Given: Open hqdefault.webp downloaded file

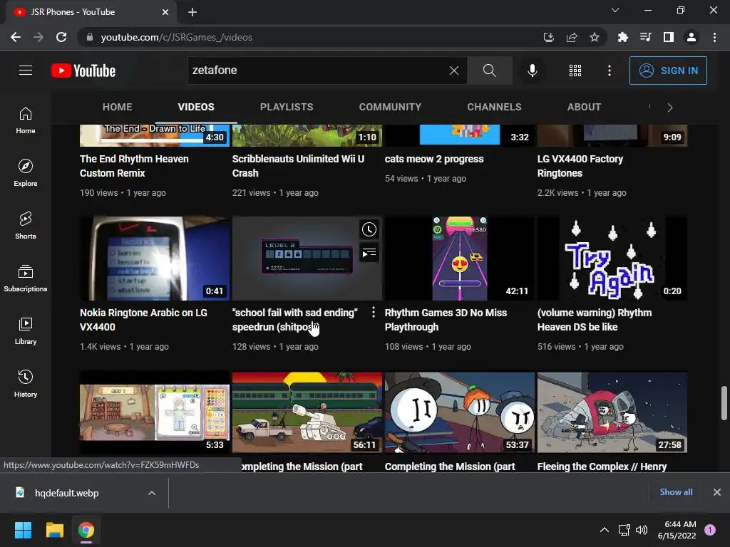Looking at the screenshot, I should point(66,493).
